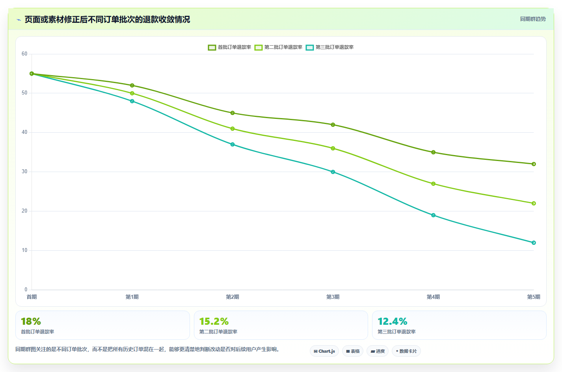Click the 第二批 series point at 第4期
Image resolution: width=562 pixels, height=372 pixels.
tap(433, 184)
